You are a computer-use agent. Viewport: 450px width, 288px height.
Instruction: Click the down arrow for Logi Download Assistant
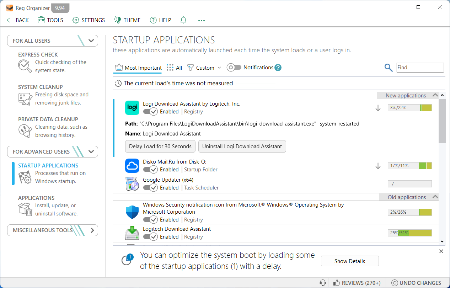378,108
